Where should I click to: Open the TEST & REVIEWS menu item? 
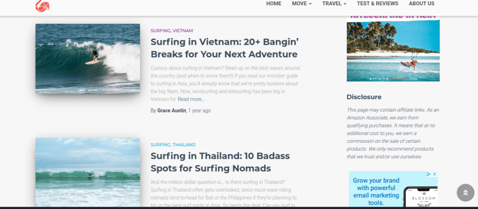tap(378, 4)
